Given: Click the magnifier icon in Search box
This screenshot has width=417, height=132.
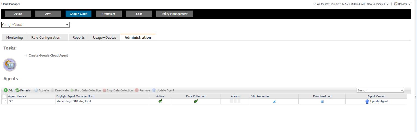Looking at the screenshot, I should (x=402, y=90).
